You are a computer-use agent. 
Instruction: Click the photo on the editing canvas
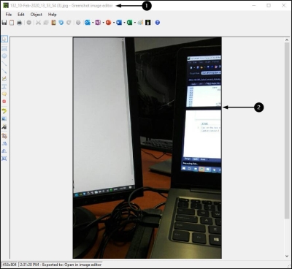pos(147,148)
